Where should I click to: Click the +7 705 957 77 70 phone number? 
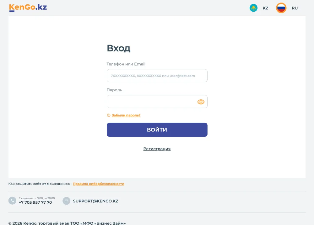pos(35,202)
